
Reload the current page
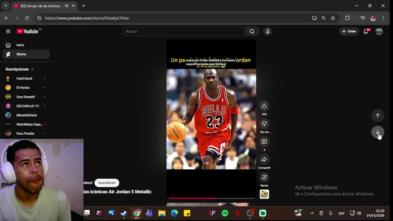pos(27,18)
